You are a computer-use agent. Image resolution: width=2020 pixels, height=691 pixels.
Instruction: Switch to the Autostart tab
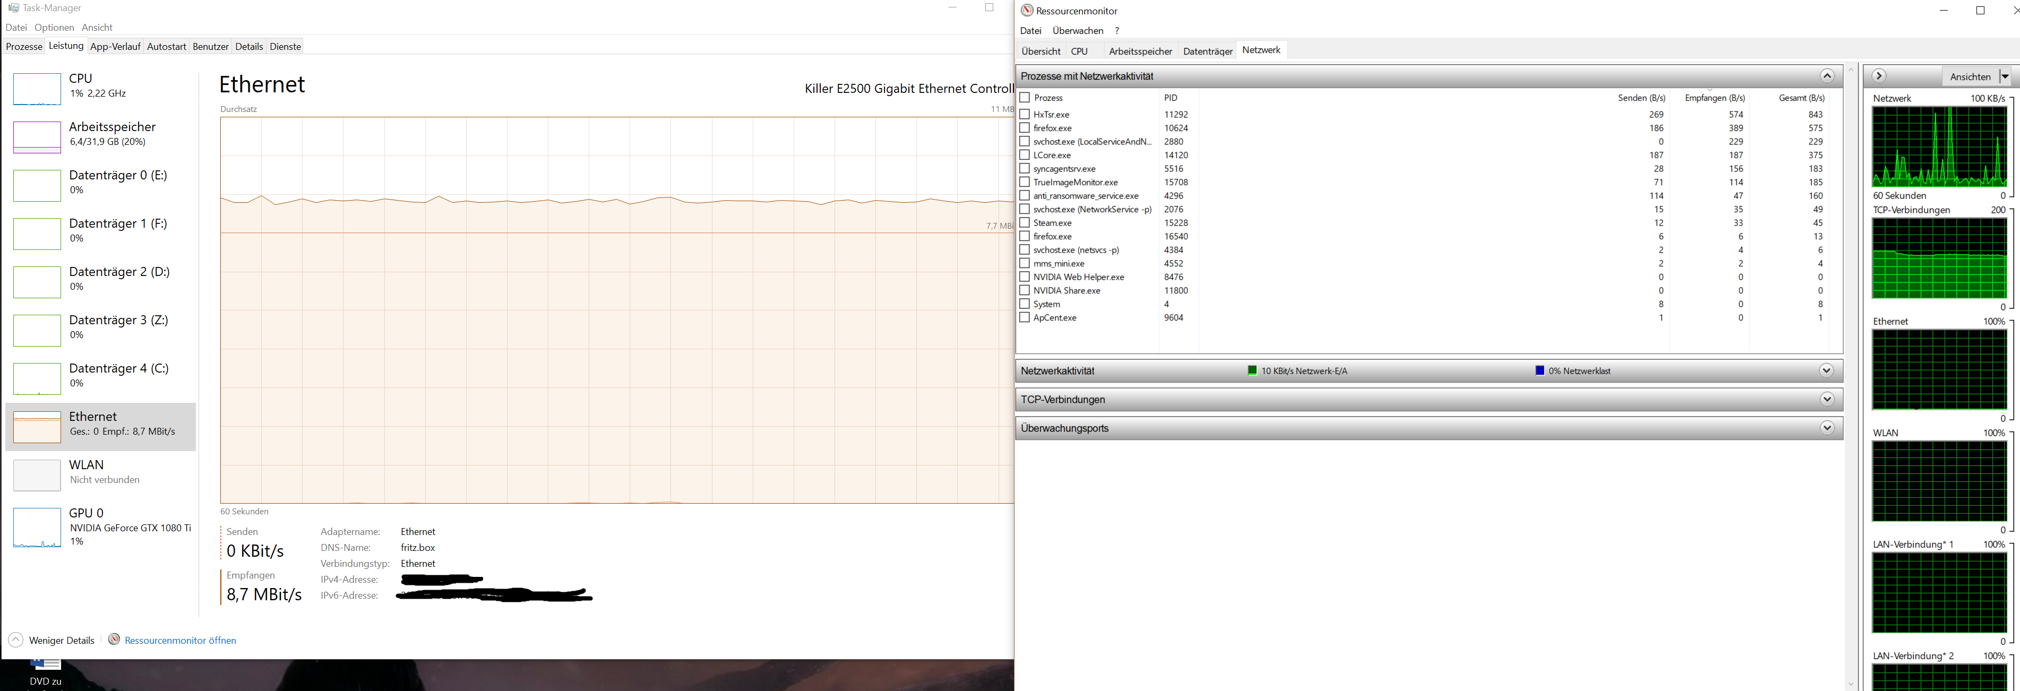[x=166, y=46]
